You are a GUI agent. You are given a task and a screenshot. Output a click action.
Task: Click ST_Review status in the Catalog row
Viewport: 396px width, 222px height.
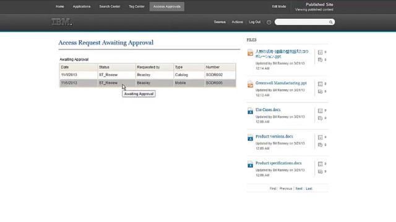(108, 75)
